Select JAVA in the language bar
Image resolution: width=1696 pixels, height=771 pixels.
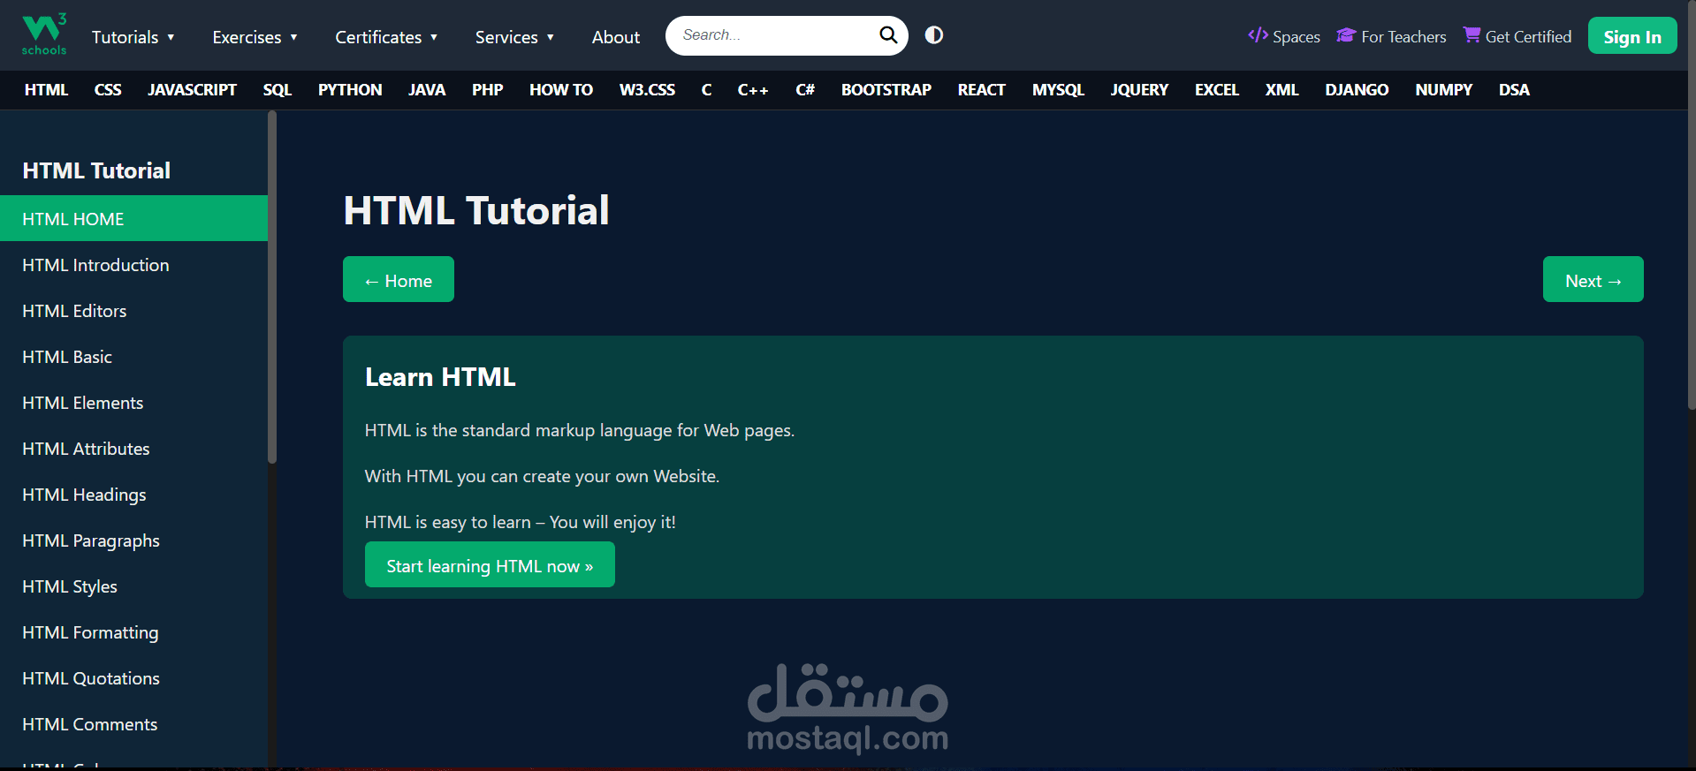(427, 90)
